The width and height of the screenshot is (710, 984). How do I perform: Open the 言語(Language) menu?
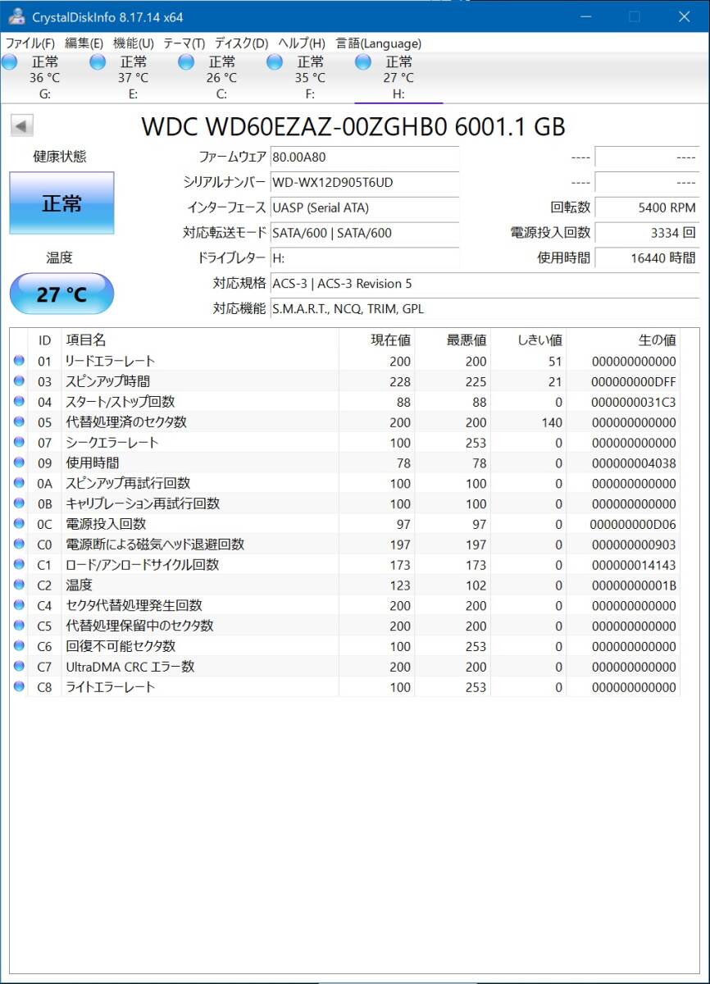click(x=379, y=43)
